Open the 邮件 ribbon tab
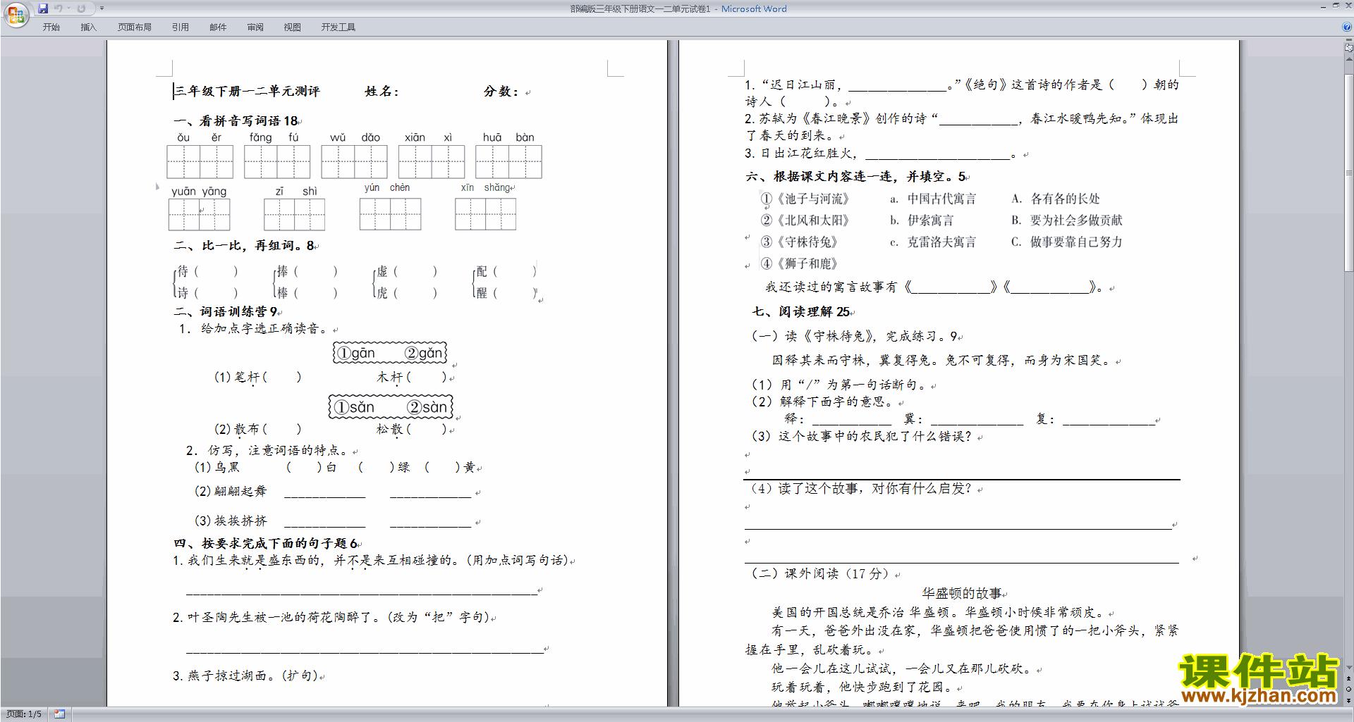 tap(218, 27)
